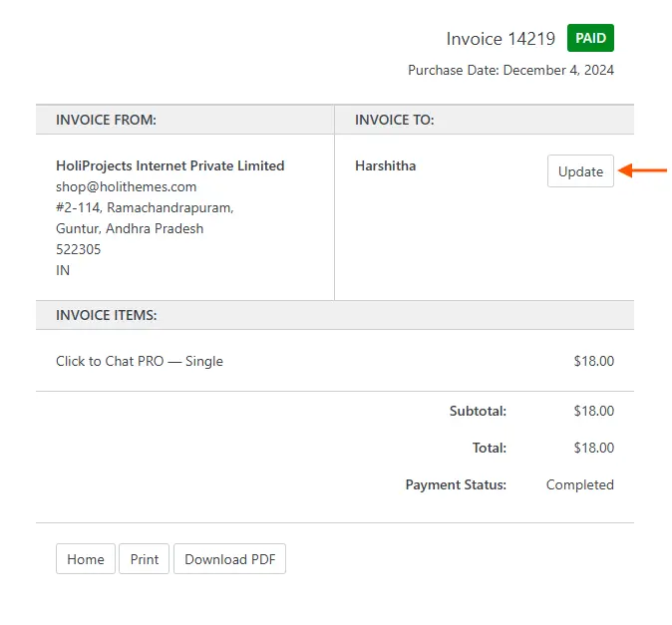Click the INVOICE ITEMS header

click(x=106, y=315)
